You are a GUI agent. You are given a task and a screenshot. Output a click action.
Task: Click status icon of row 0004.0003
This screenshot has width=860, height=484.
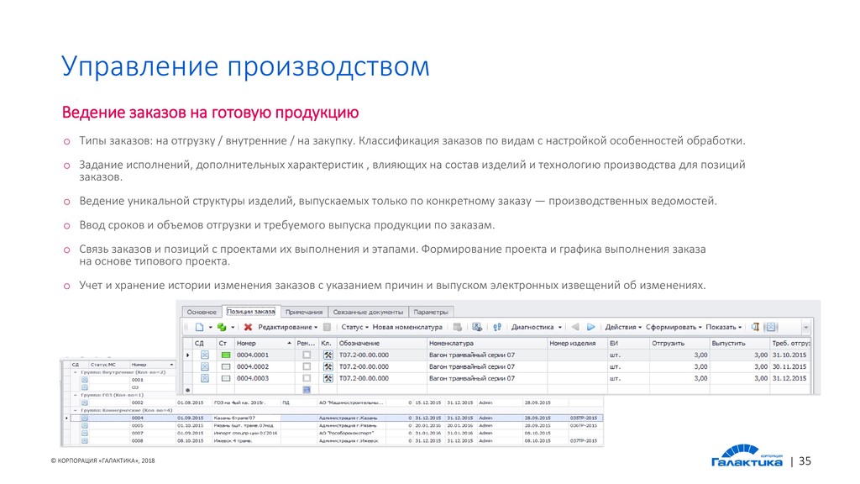(x=225, y=378)
